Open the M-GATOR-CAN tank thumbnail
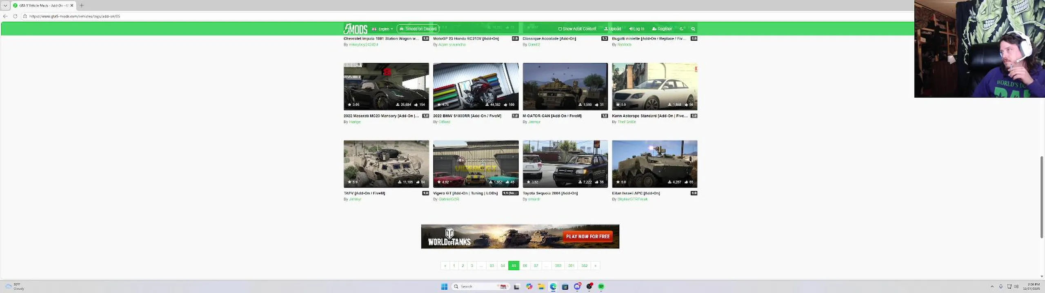 click(x=565, y=86)
